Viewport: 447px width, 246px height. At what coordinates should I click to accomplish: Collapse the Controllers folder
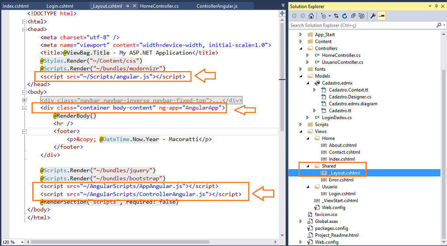coord(301,48)
